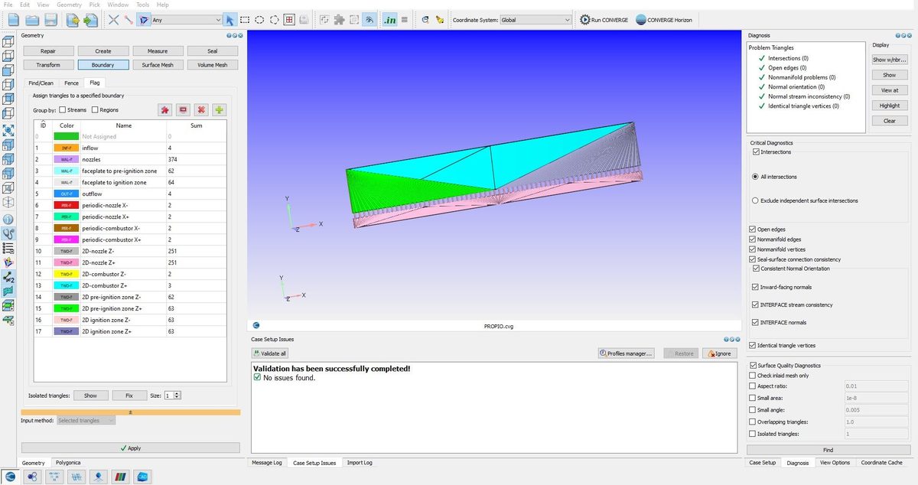Click the CONVERGE Horizon button

663,20
